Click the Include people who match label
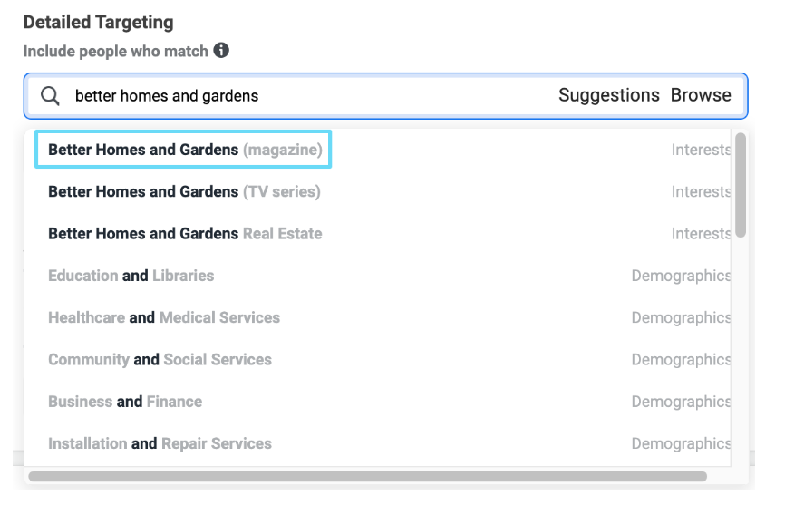Image resolution: width=785 pixels, height=505 pixels. 116,51
